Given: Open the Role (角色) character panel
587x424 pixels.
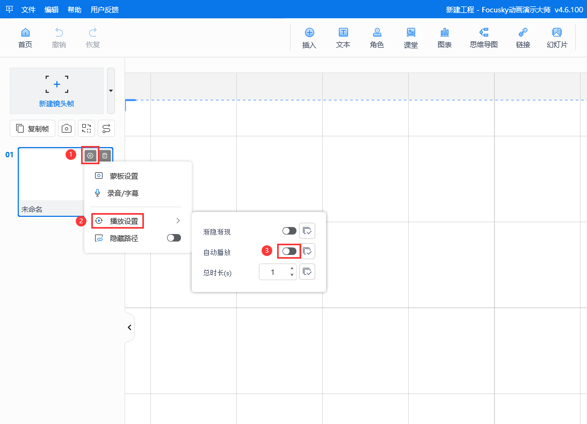Looking at the screenshot, I should point(377,38).
